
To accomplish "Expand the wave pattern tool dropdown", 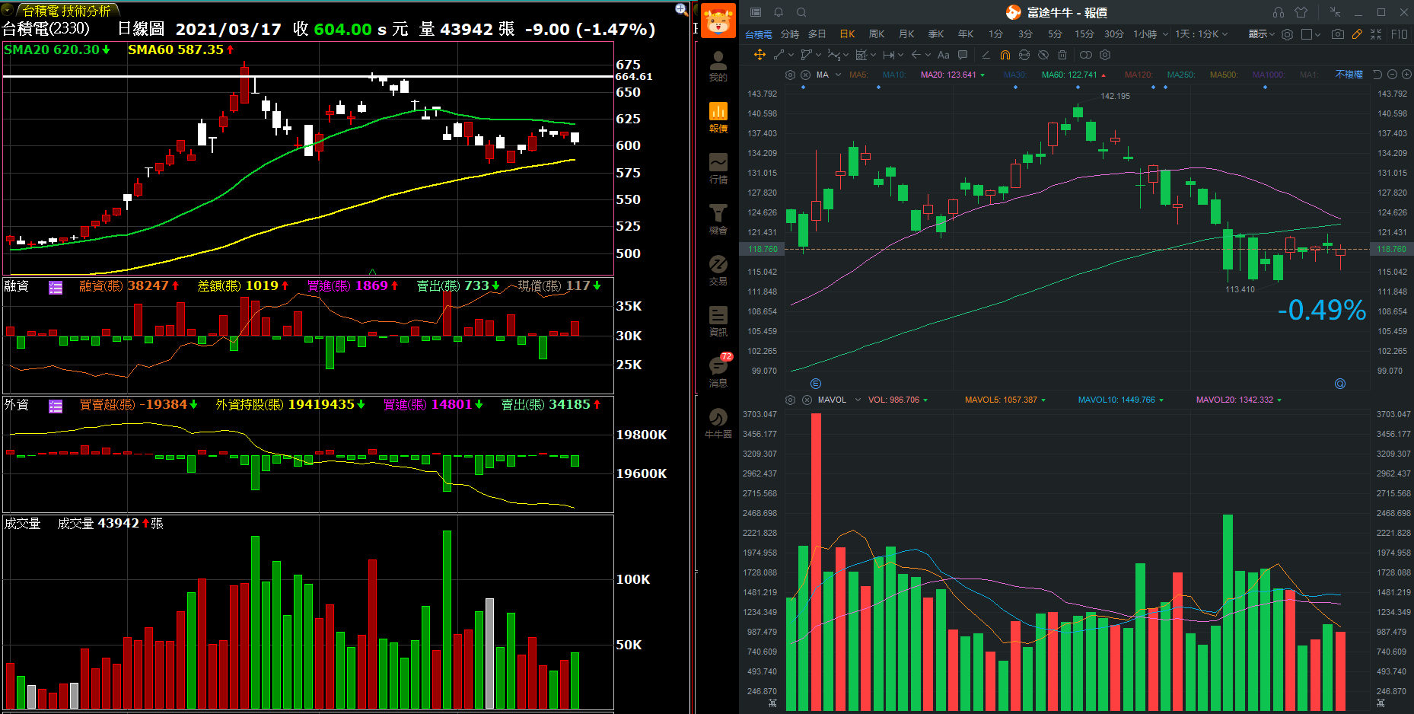I will pyautogui.click(x=846, y=55).
